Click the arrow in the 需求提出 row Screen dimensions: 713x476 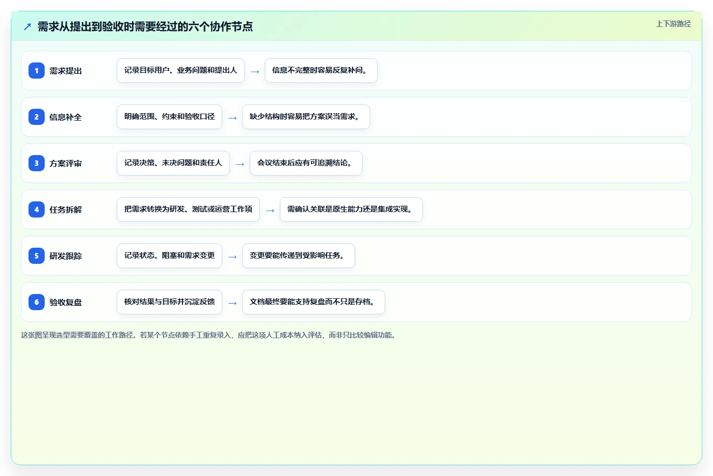(x=255, y=71)
